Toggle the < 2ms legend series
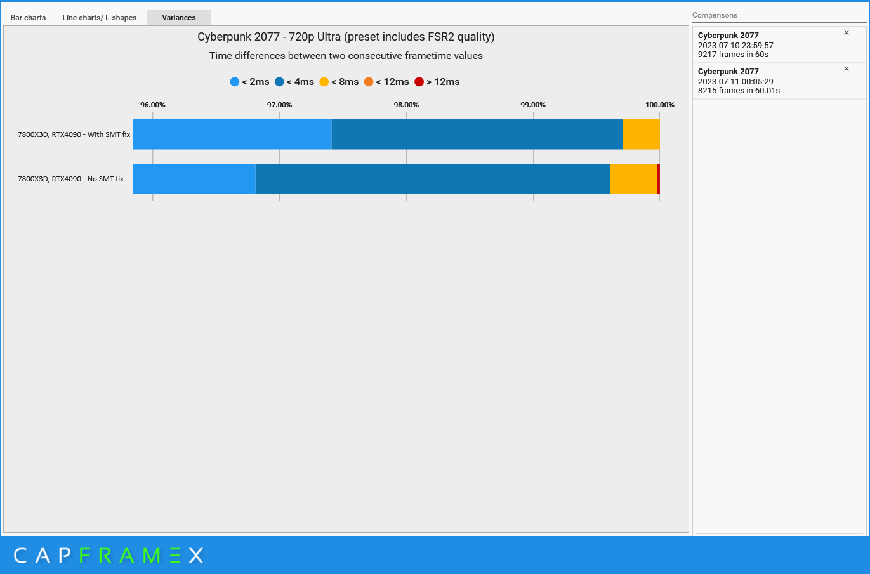Image resolution: width=870 pixels, height=574 pixels. click(250, 82)
